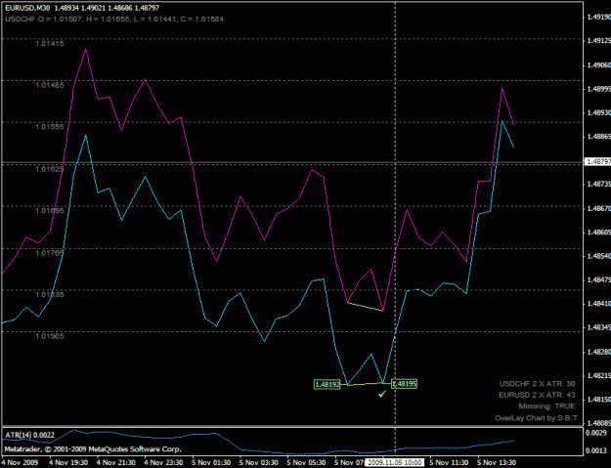Click the '5 Nov 05:30' time axis label

tap(306, 462)
